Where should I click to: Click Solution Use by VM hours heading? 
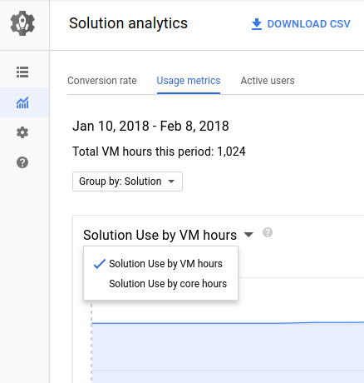coord(160,236)
